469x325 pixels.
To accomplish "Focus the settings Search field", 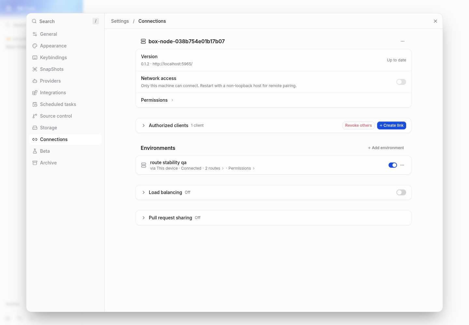I will click(x=65, y=21).
